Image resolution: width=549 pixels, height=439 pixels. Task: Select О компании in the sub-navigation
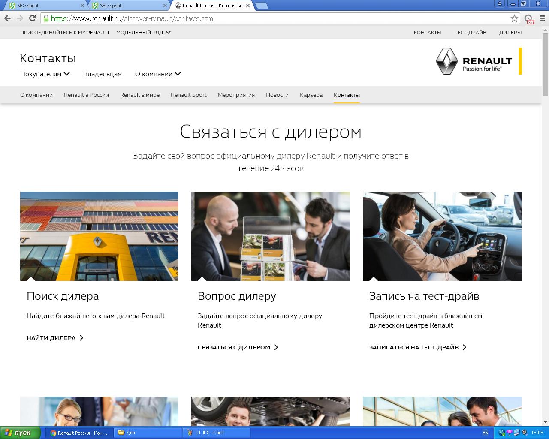click(x=36, y=95)
